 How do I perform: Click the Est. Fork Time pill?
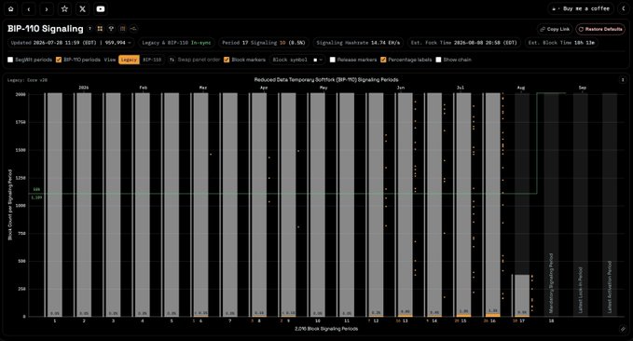pos(464,42)
